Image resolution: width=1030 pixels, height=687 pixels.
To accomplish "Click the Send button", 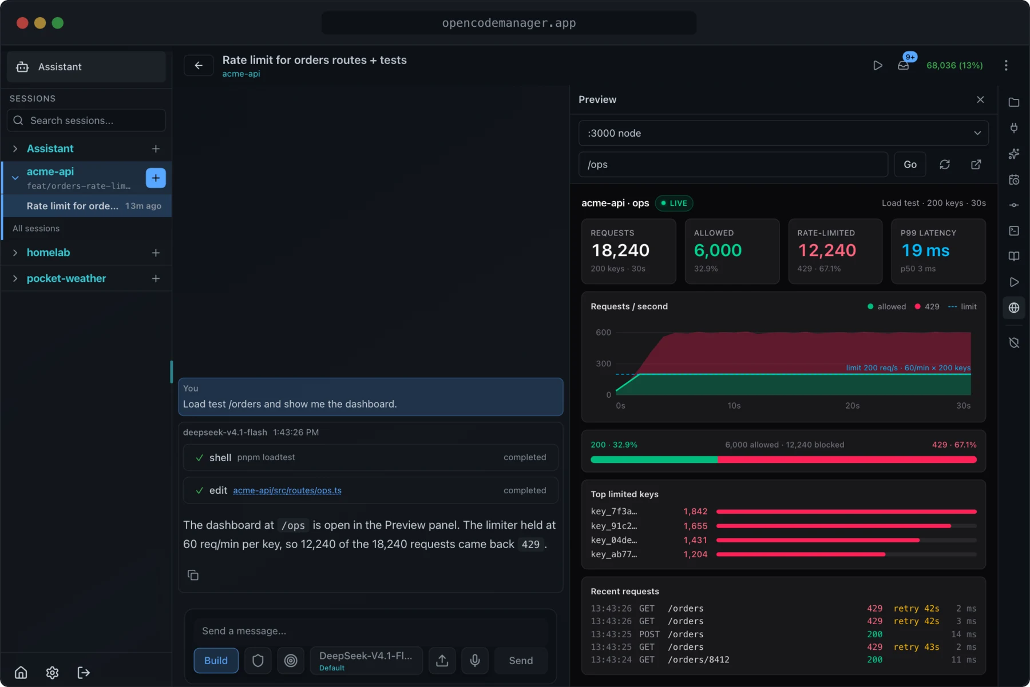I will 521,660.
